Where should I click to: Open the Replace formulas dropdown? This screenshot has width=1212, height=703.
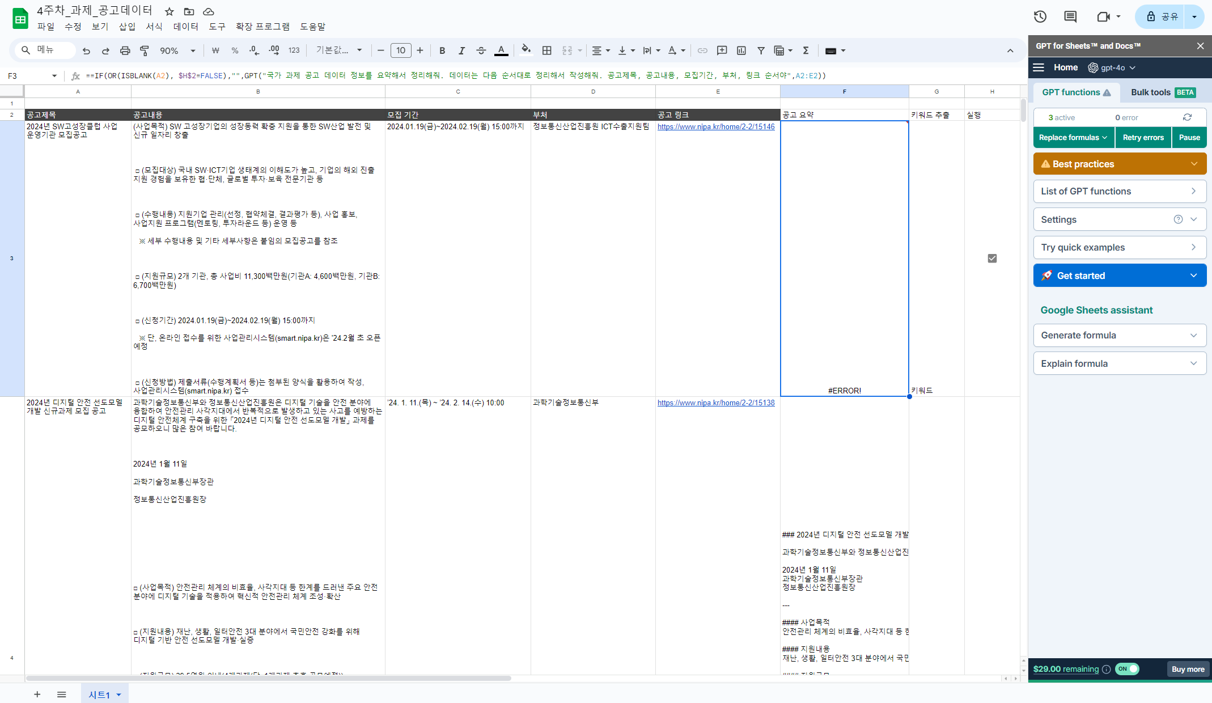(1074, 137)
